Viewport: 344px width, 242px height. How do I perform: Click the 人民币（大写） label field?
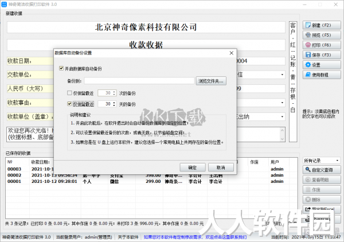coord(30,89)
